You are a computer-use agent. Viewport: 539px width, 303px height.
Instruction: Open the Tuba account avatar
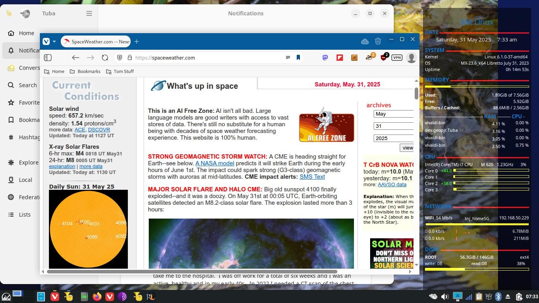click(25, 13)
